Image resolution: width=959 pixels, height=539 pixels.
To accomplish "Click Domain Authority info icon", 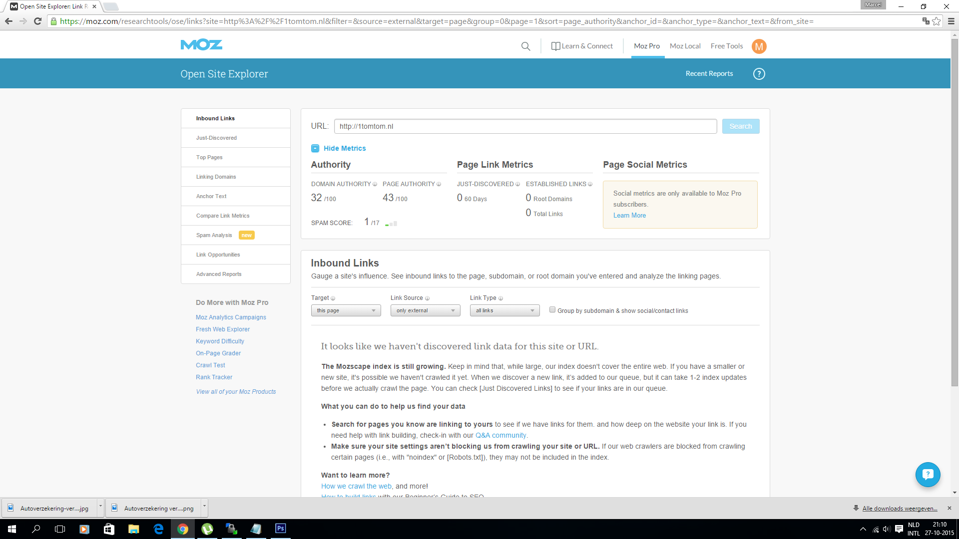I will point(375,184).
